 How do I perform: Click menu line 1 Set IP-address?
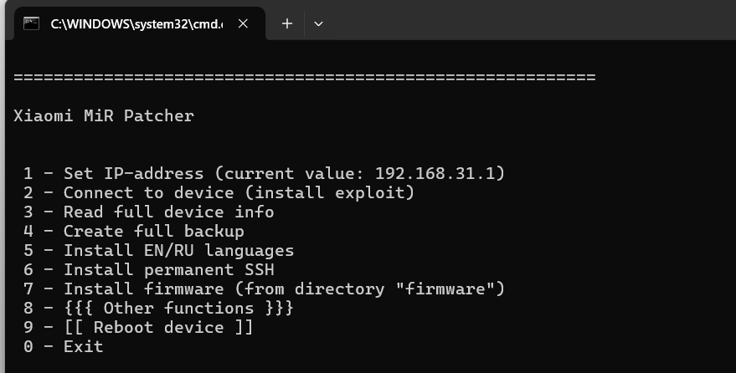265,173
